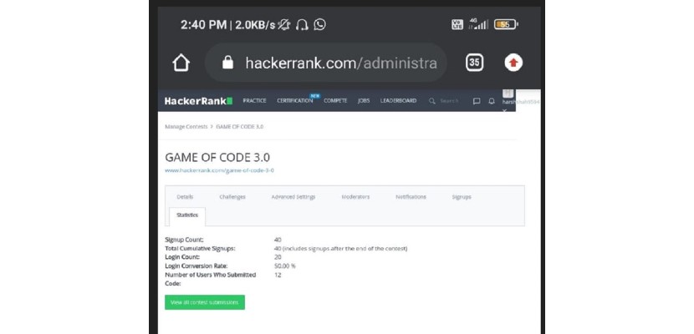Open the notifications bell icon
This screenshot has width=694, height=334.
(x=492, y=101)
